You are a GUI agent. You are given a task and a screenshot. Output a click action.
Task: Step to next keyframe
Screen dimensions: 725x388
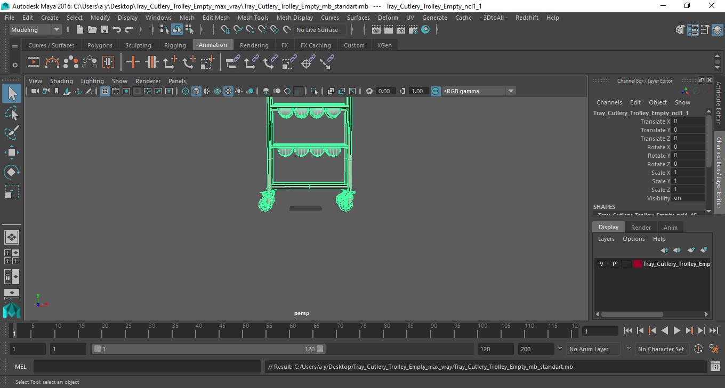689,330
